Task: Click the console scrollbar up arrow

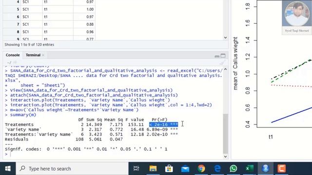Action: click(225, 69)
